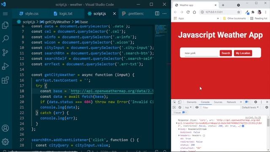Click the Search button in weather app
The height and width of the screenshot is (152, 270).
(x=226, y=53)
